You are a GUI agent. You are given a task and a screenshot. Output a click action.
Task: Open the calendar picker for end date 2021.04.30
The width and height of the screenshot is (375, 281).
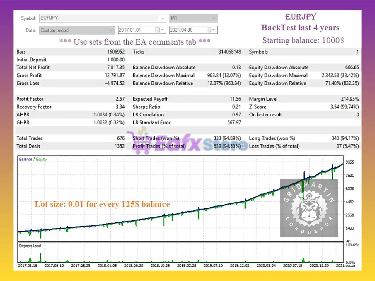coord(211,30)
